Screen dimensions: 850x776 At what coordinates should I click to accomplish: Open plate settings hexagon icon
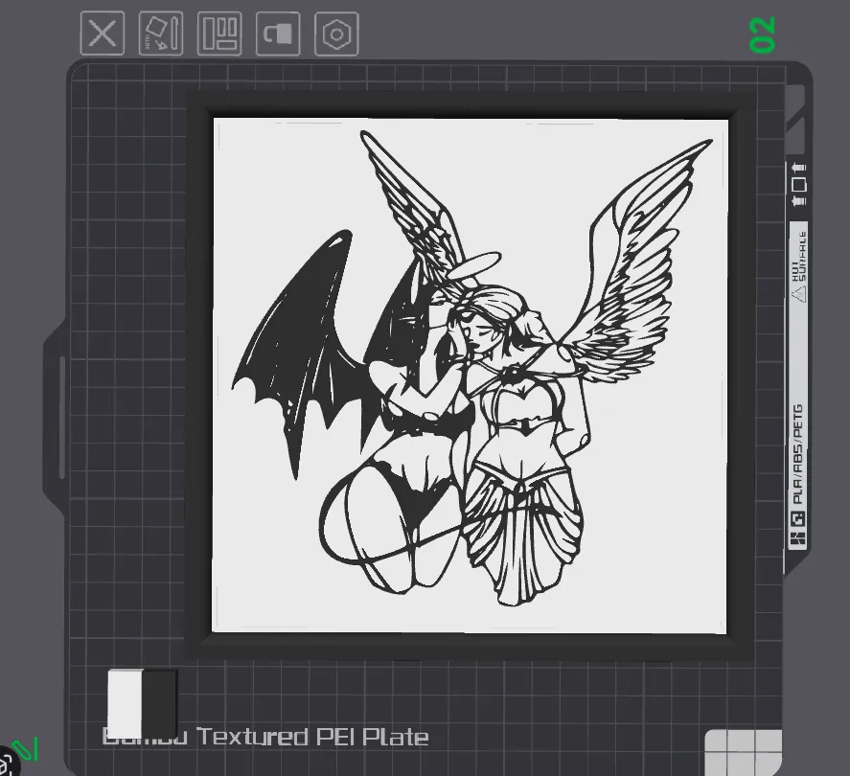point(336,34)
